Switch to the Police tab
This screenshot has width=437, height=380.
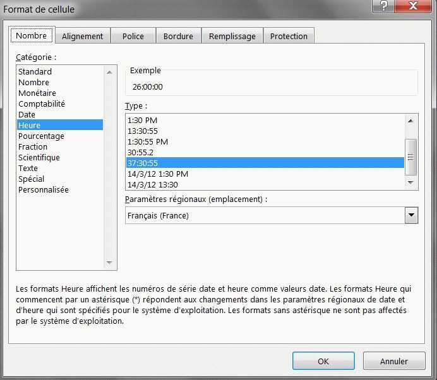[x=133, y=36]
